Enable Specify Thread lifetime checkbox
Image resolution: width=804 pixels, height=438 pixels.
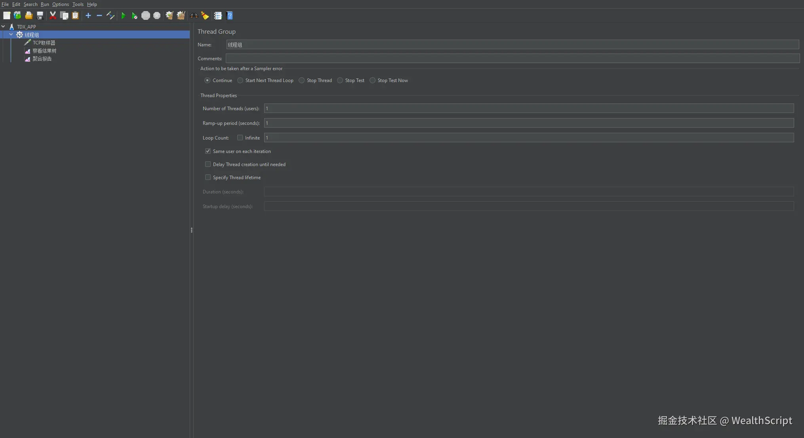(x=208, y=178)
